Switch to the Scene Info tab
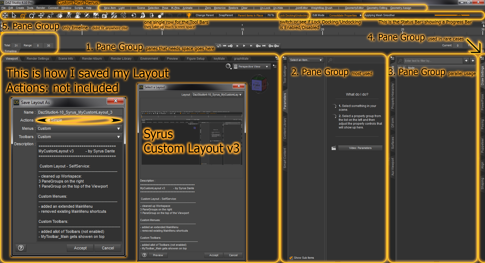485x263 pixels. click(66, 59)
